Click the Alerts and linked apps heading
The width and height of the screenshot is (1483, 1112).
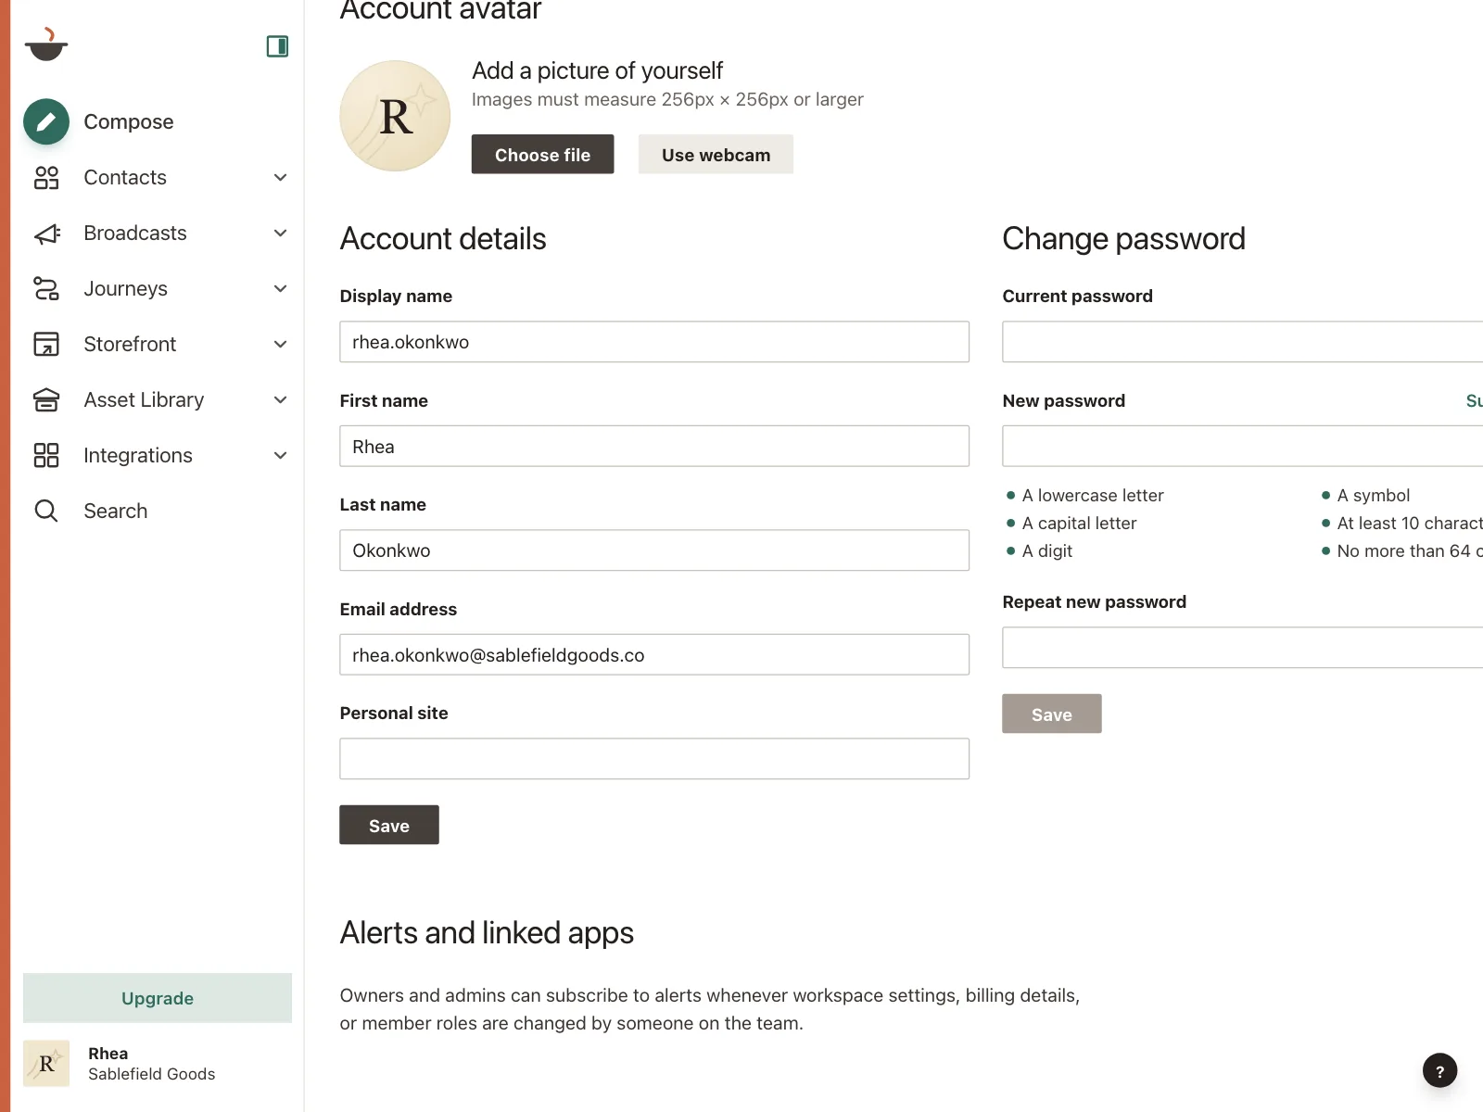tap(487, 932)
